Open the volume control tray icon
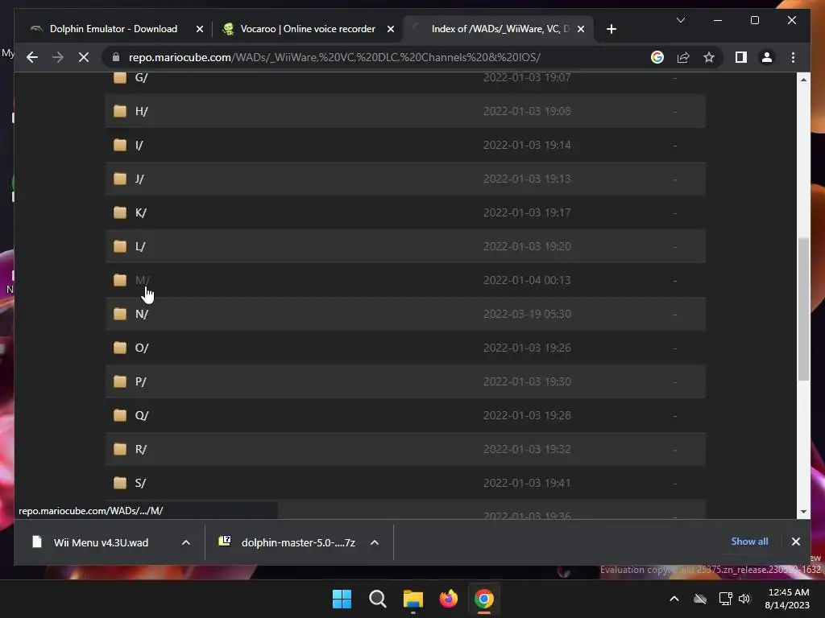825x618 pixels. (x=744, y=599)
